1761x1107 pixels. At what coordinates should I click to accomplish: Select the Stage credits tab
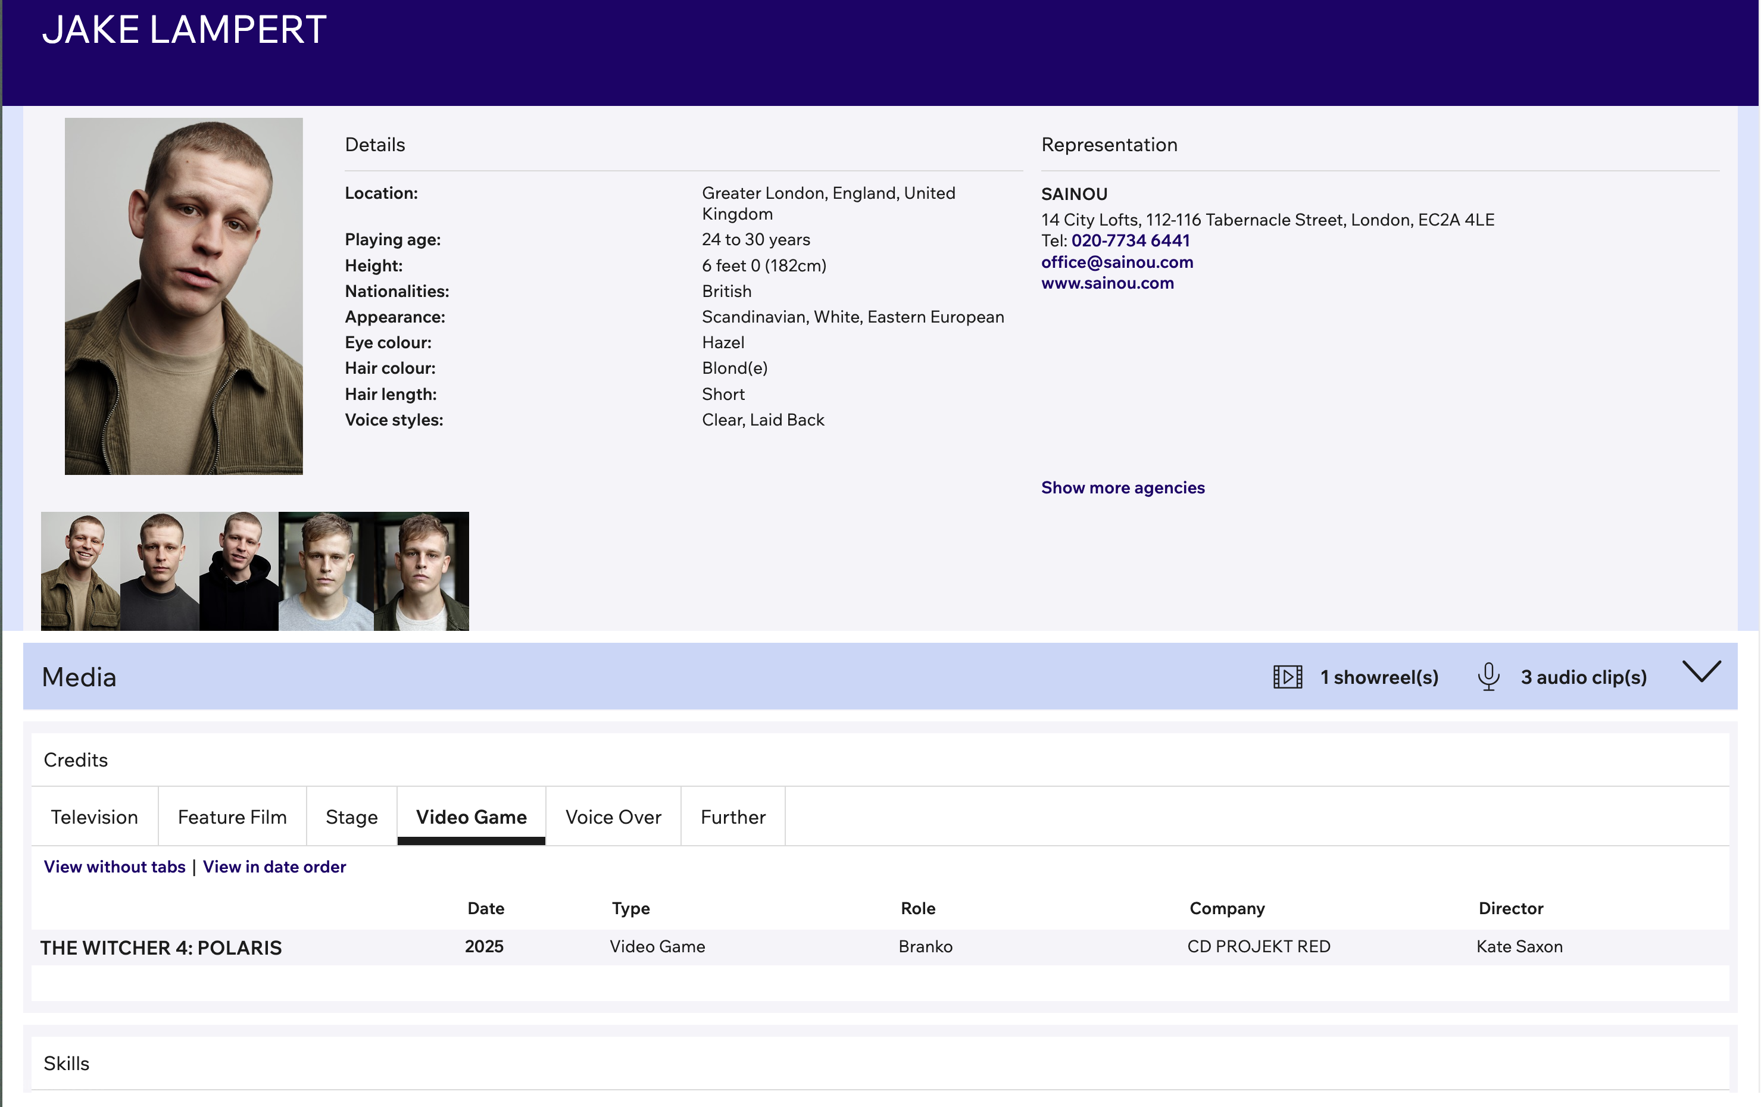(351, 817)
